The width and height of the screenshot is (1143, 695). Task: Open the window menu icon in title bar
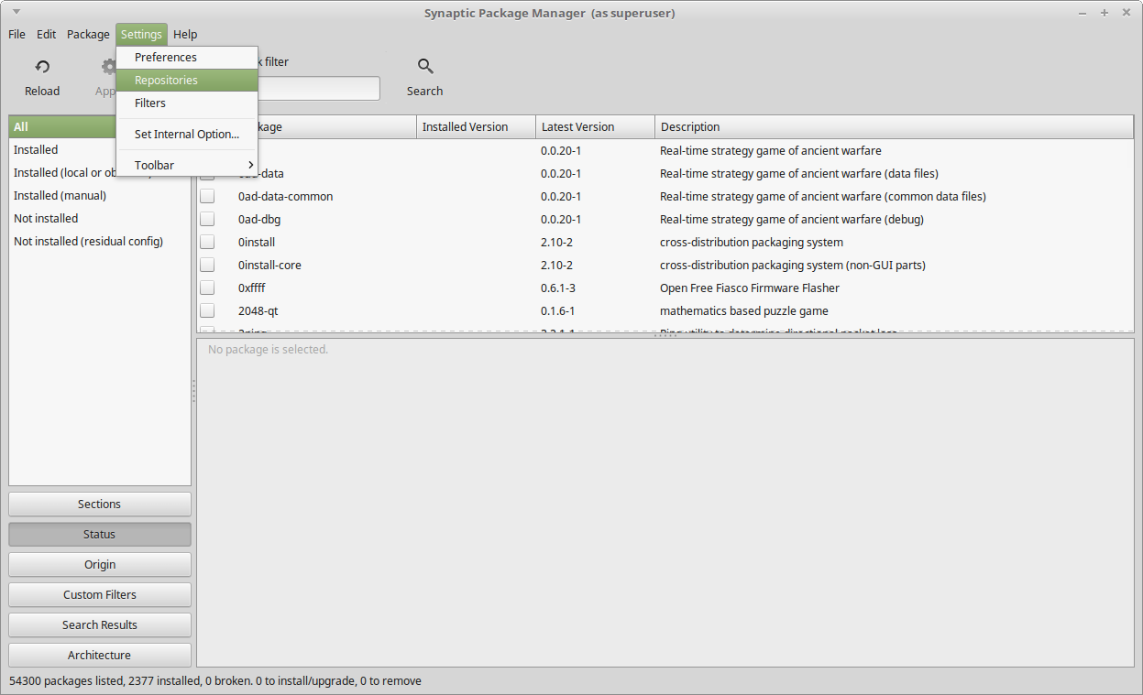pos(16,13)
